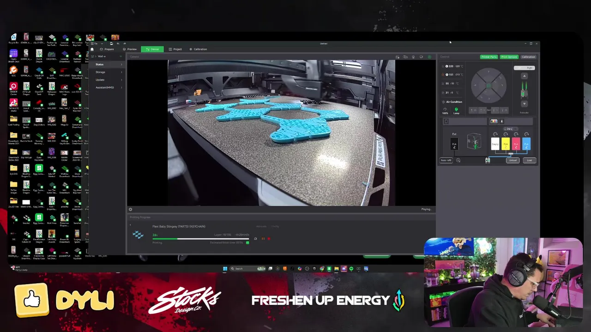Select the yellow PLA filament slot

(506, 143)
